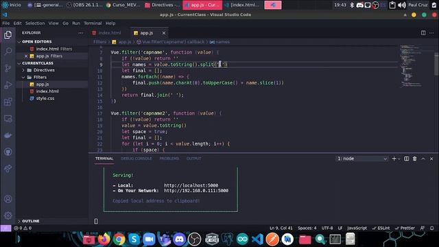
Task: Open the Edit menu
Action: 17,23
